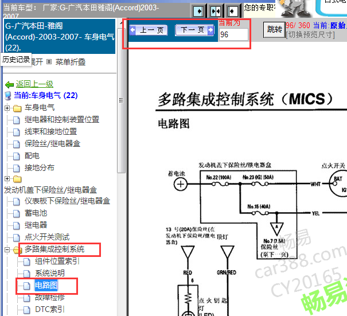The height and width of the screenshot is (316, 347).
Task: Click the right-arrow panel layout icon
Action: click(198, 11)
